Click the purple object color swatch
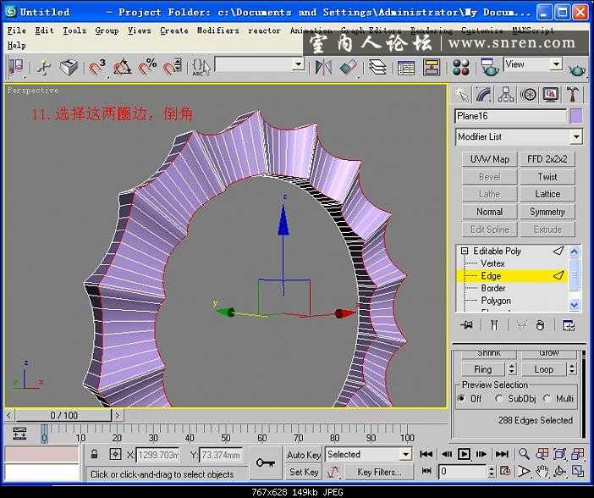The height and width of the screenshot is (498, 594). tap(575, 116)
